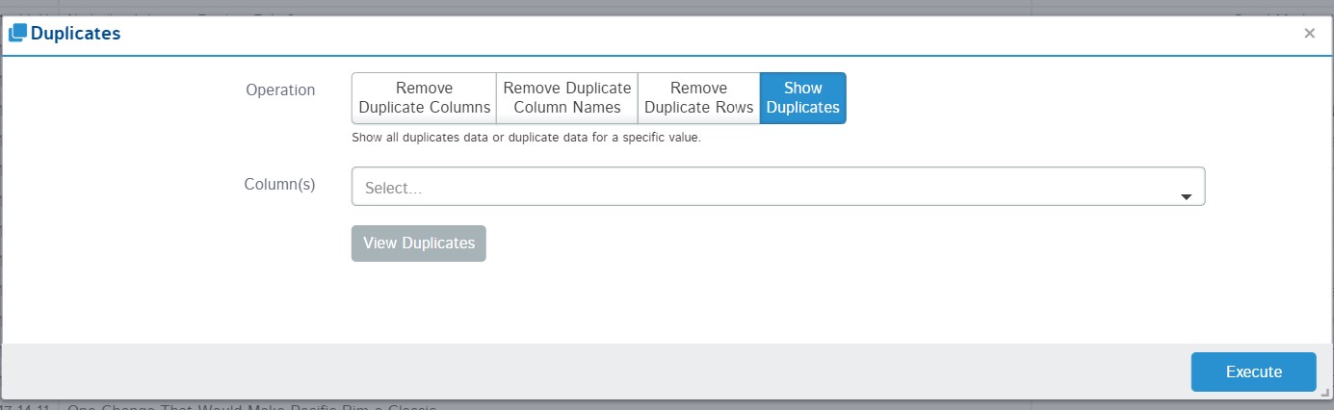Close the Duplicates dialog with the X

coord(1309,34)
